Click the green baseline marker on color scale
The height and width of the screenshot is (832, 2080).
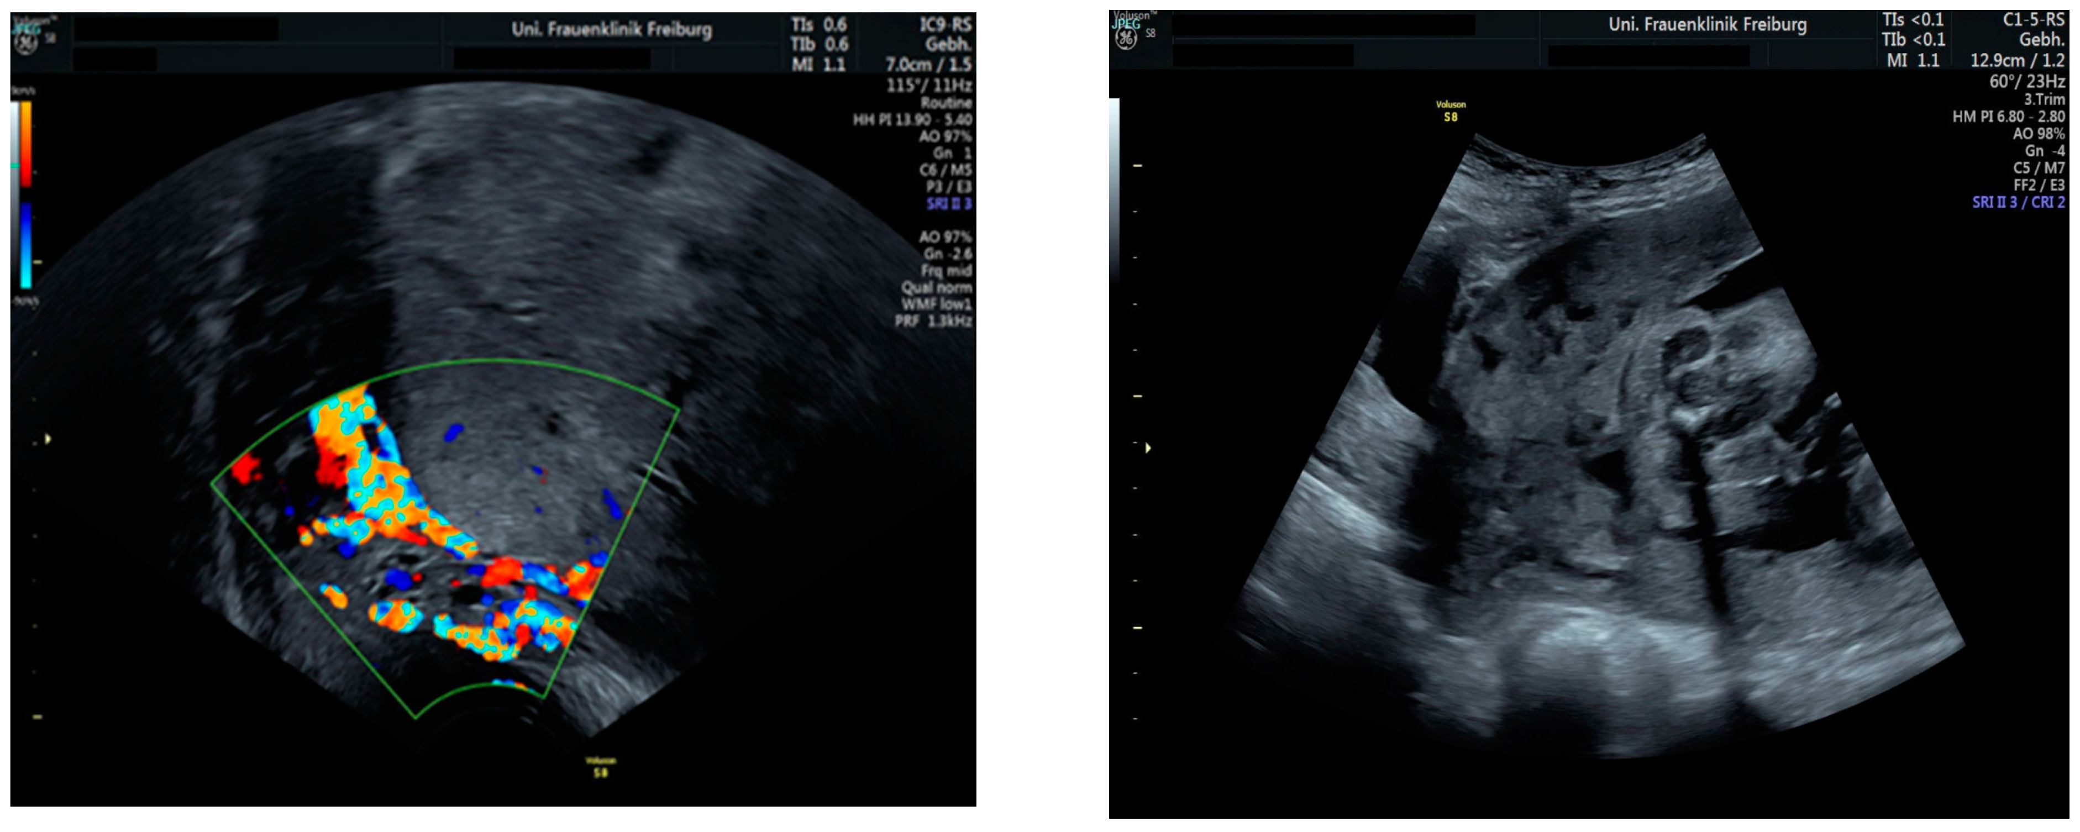pos(14,165)
